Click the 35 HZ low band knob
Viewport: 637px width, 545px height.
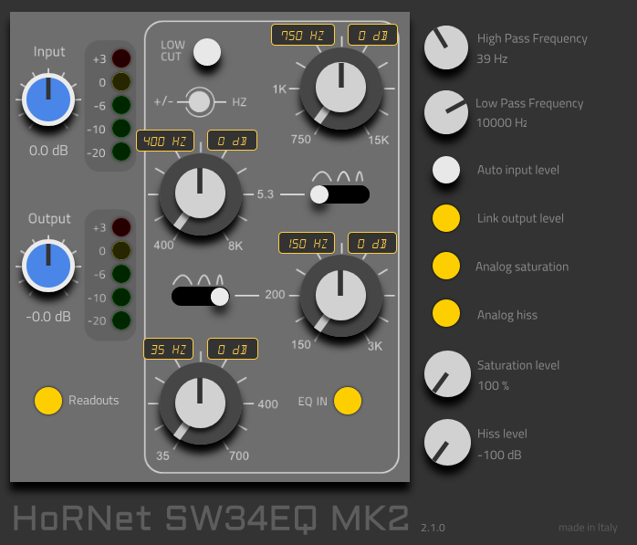(200, 404)
